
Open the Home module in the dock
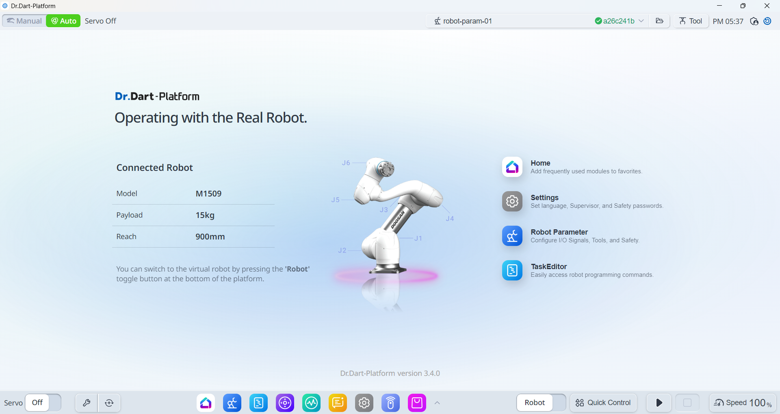(206, 403)
